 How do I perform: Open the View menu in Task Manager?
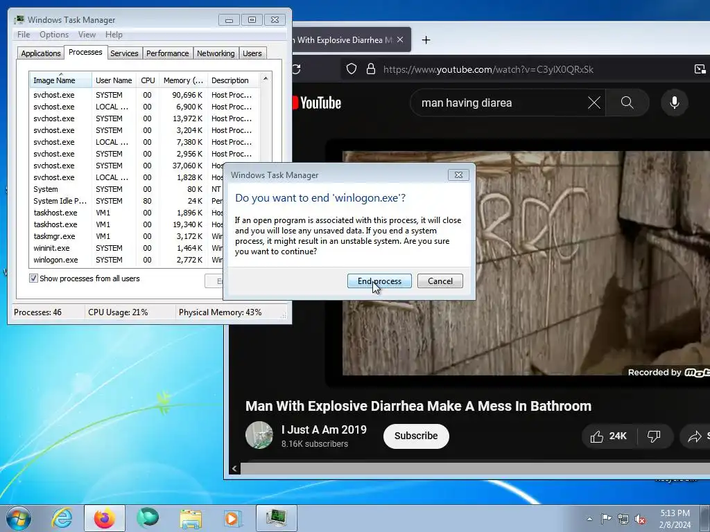coord(87,35)
